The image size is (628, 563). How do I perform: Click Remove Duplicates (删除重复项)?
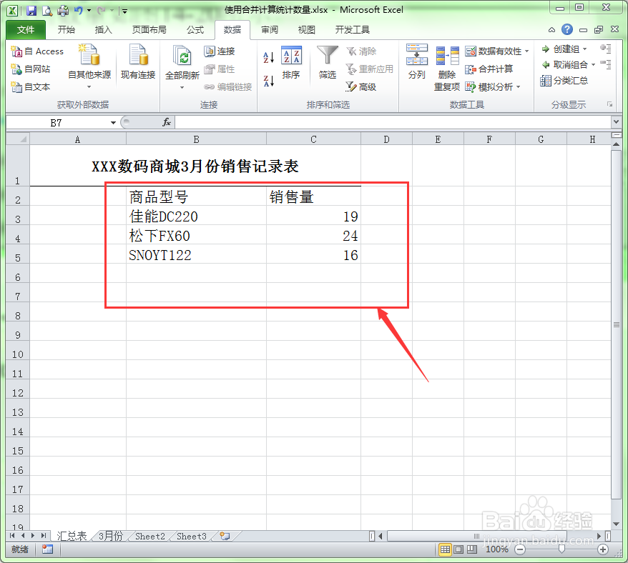point(447,68)
